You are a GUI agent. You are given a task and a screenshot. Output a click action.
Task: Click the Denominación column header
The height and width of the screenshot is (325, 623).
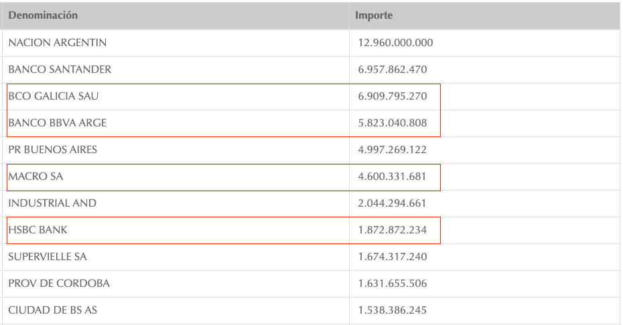[x=176, y=15]
